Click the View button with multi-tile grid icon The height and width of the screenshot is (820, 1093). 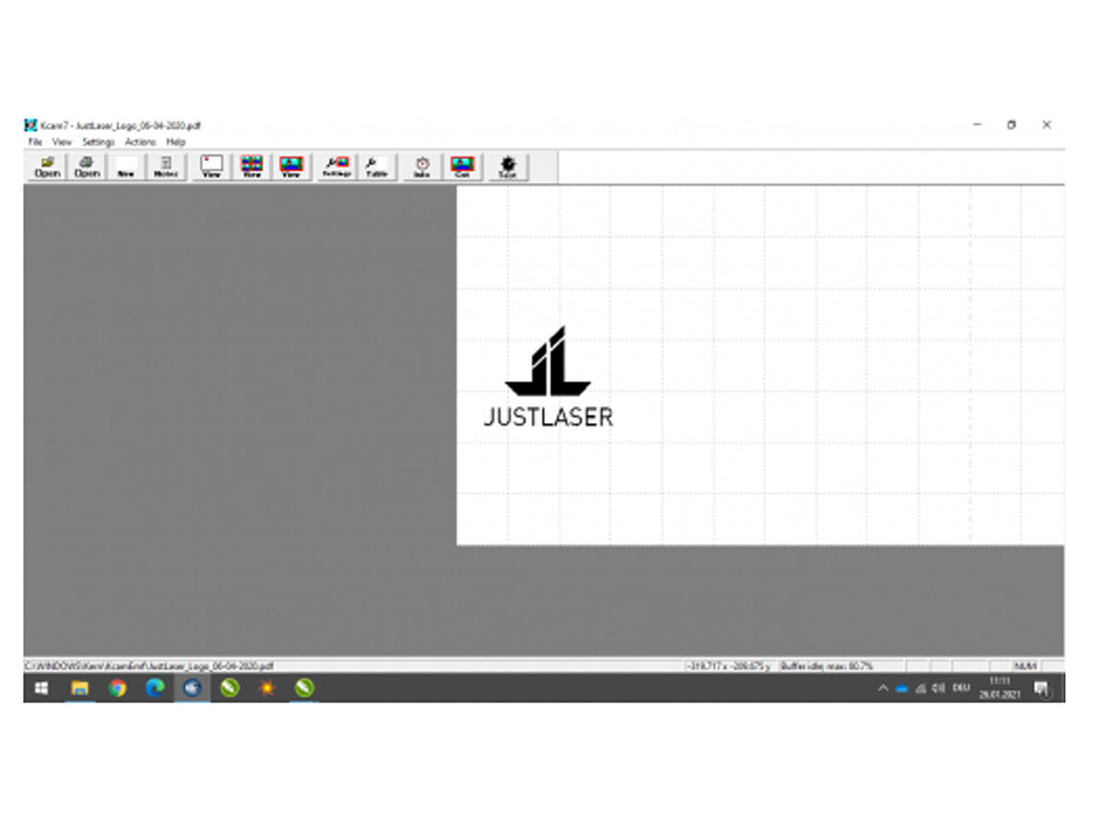(251, 167)
